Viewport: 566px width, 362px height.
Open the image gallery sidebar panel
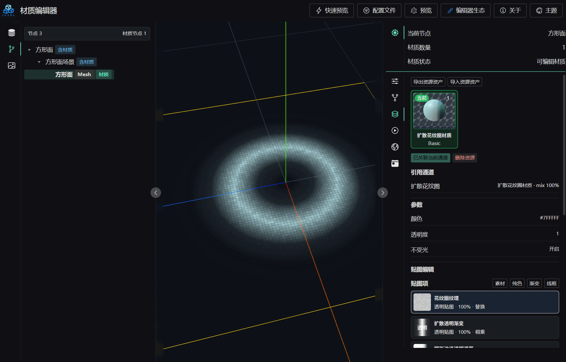11,66
